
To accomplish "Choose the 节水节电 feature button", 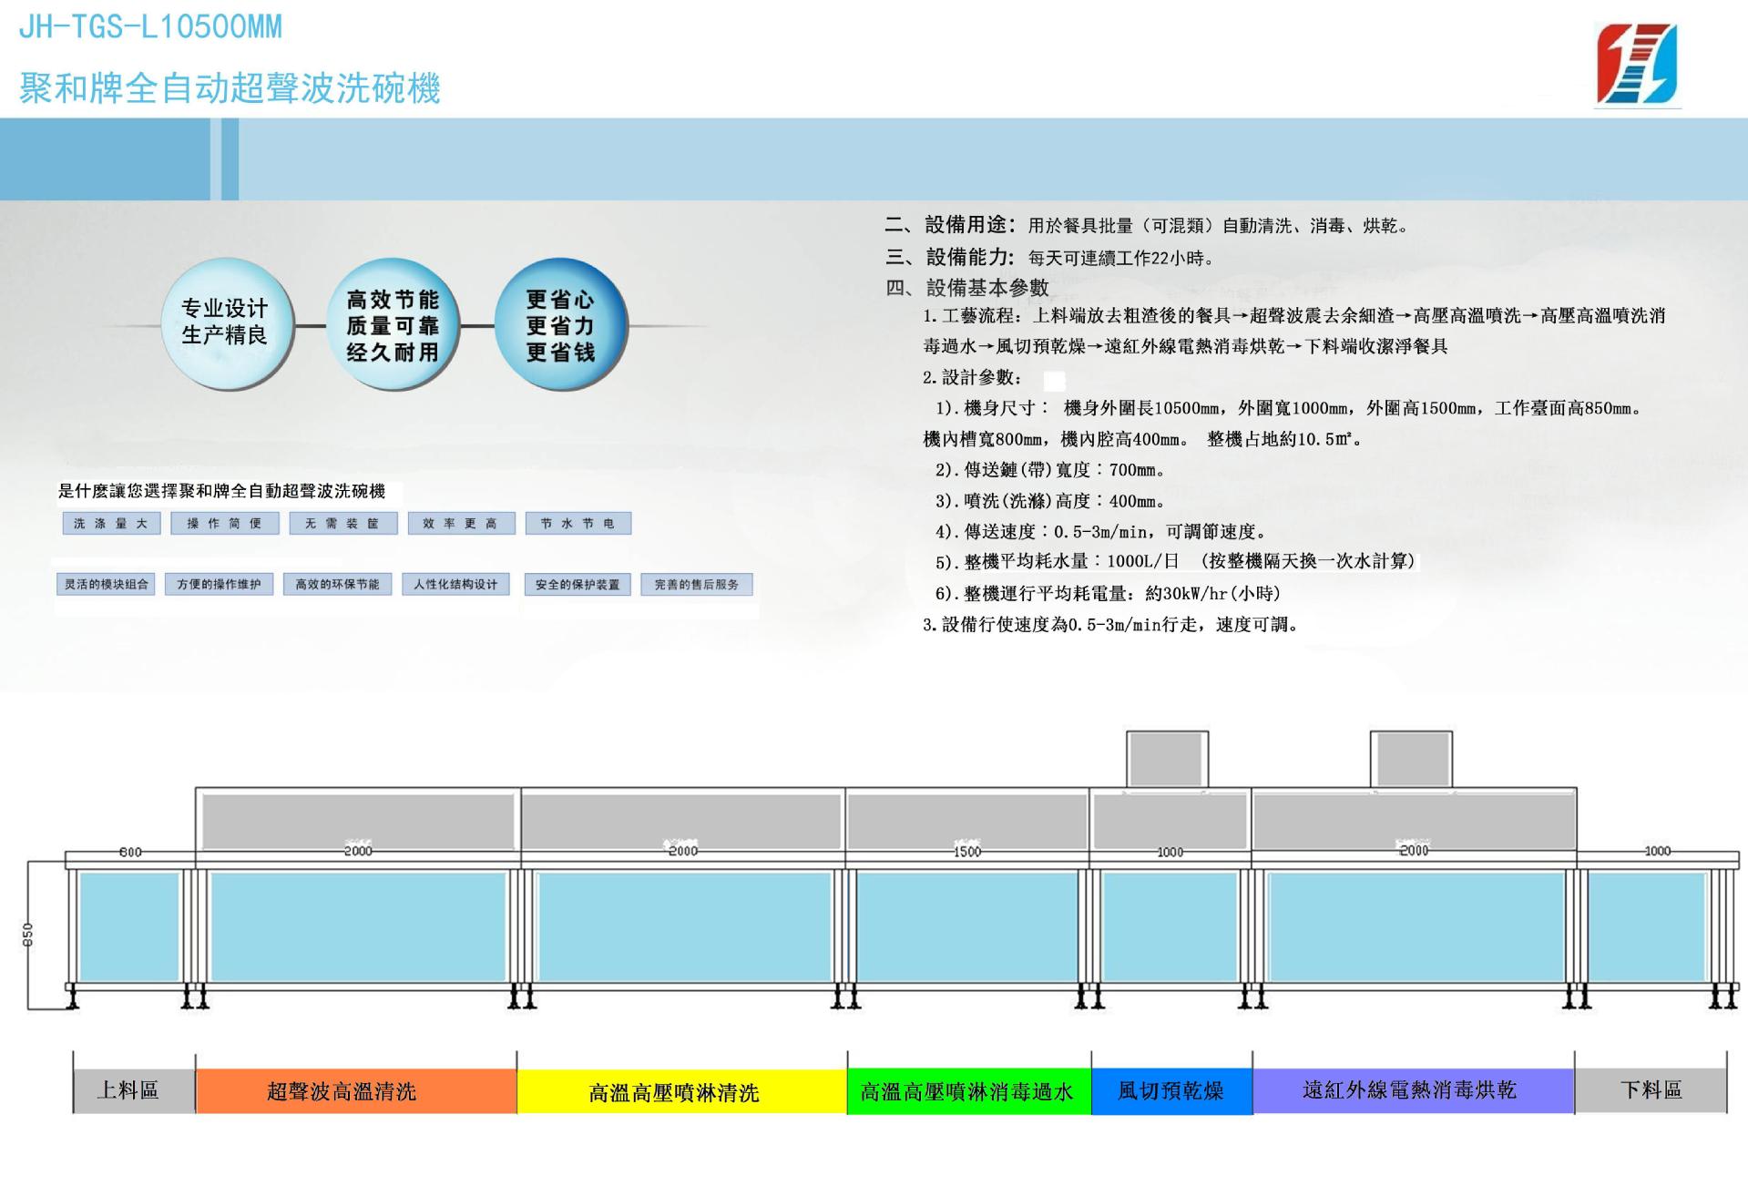I will [x=578, y=524].
